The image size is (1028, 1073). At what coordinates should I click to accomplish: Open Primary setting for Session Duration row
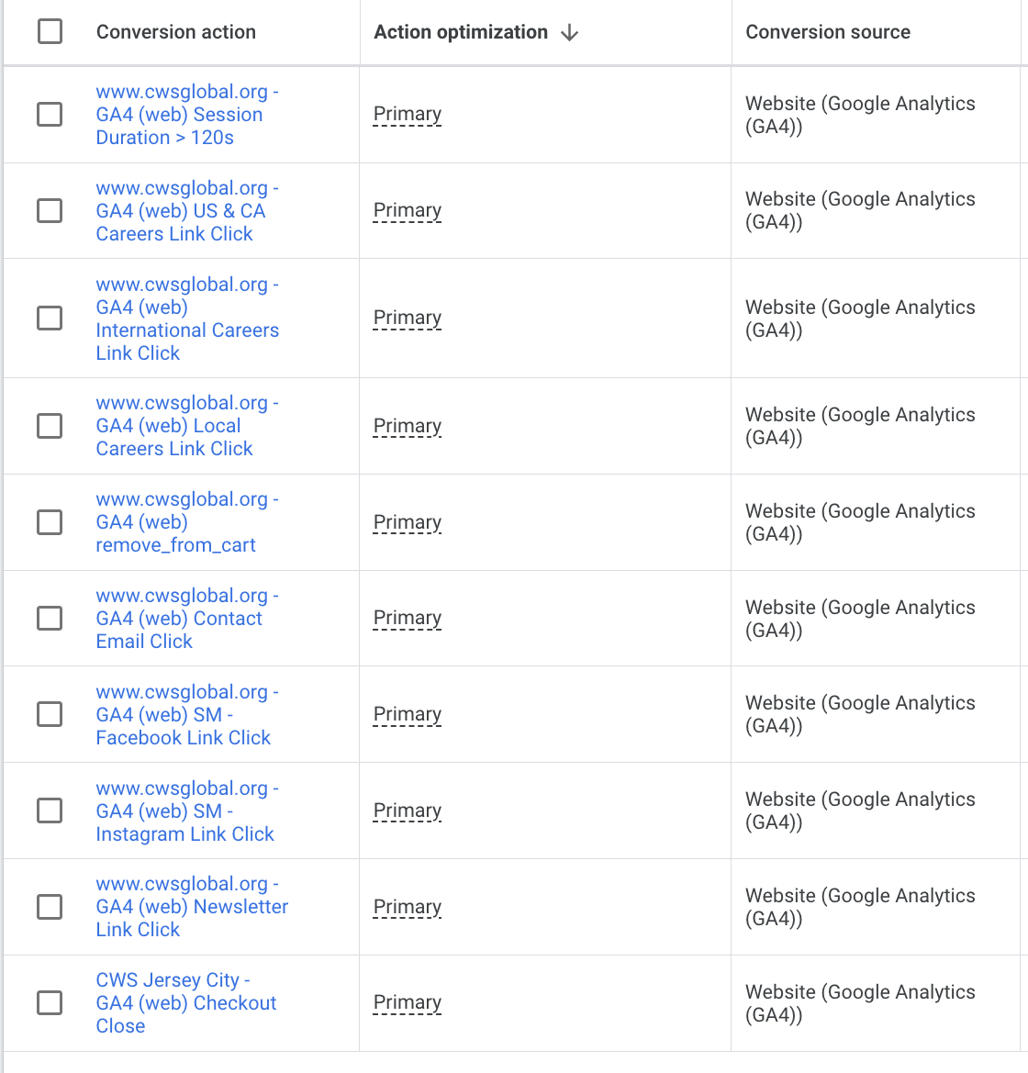click(x=408, y=115)
